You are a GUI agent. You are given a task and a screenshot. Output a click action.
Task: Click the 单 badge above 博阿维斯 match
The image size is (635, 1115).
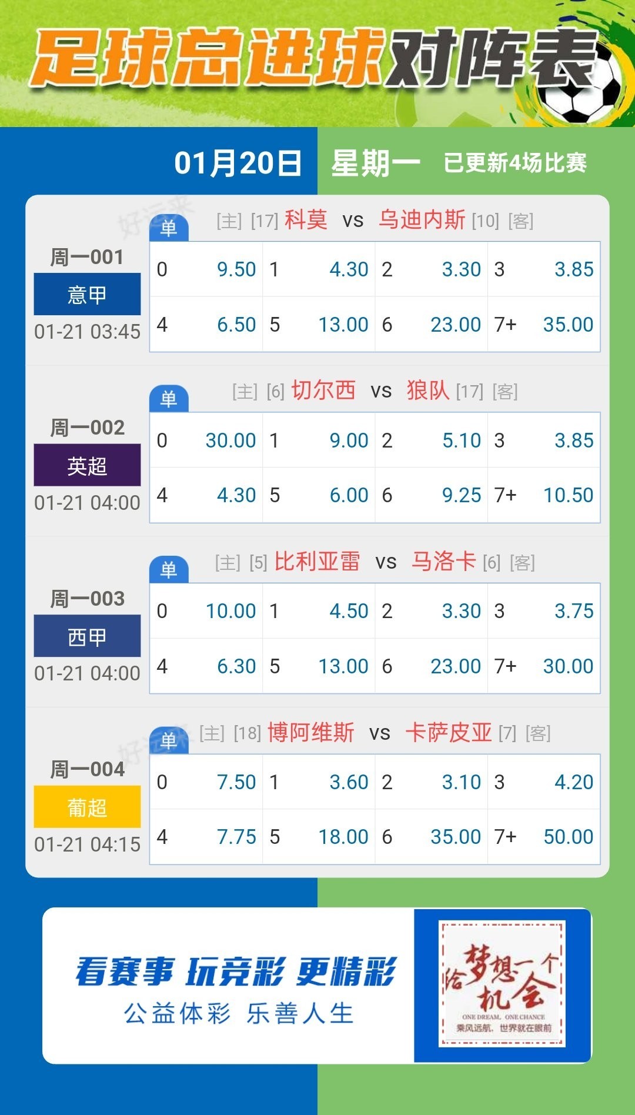(169, 740)
